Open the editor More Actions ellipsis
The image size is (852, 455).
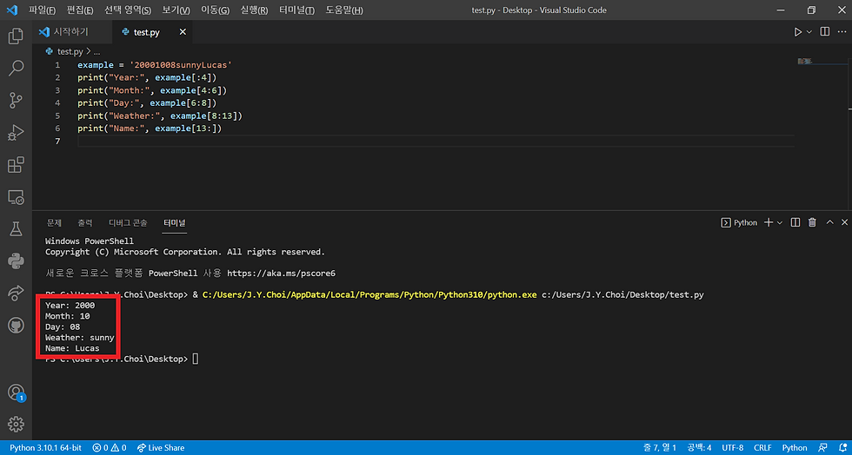[x=842, y=32]
